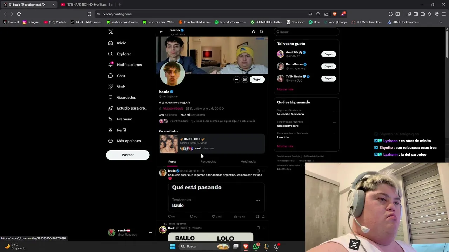Open the browser extensions puzzle icon
Viewport: 449px width, 252px height.
(x=390, y=14)
